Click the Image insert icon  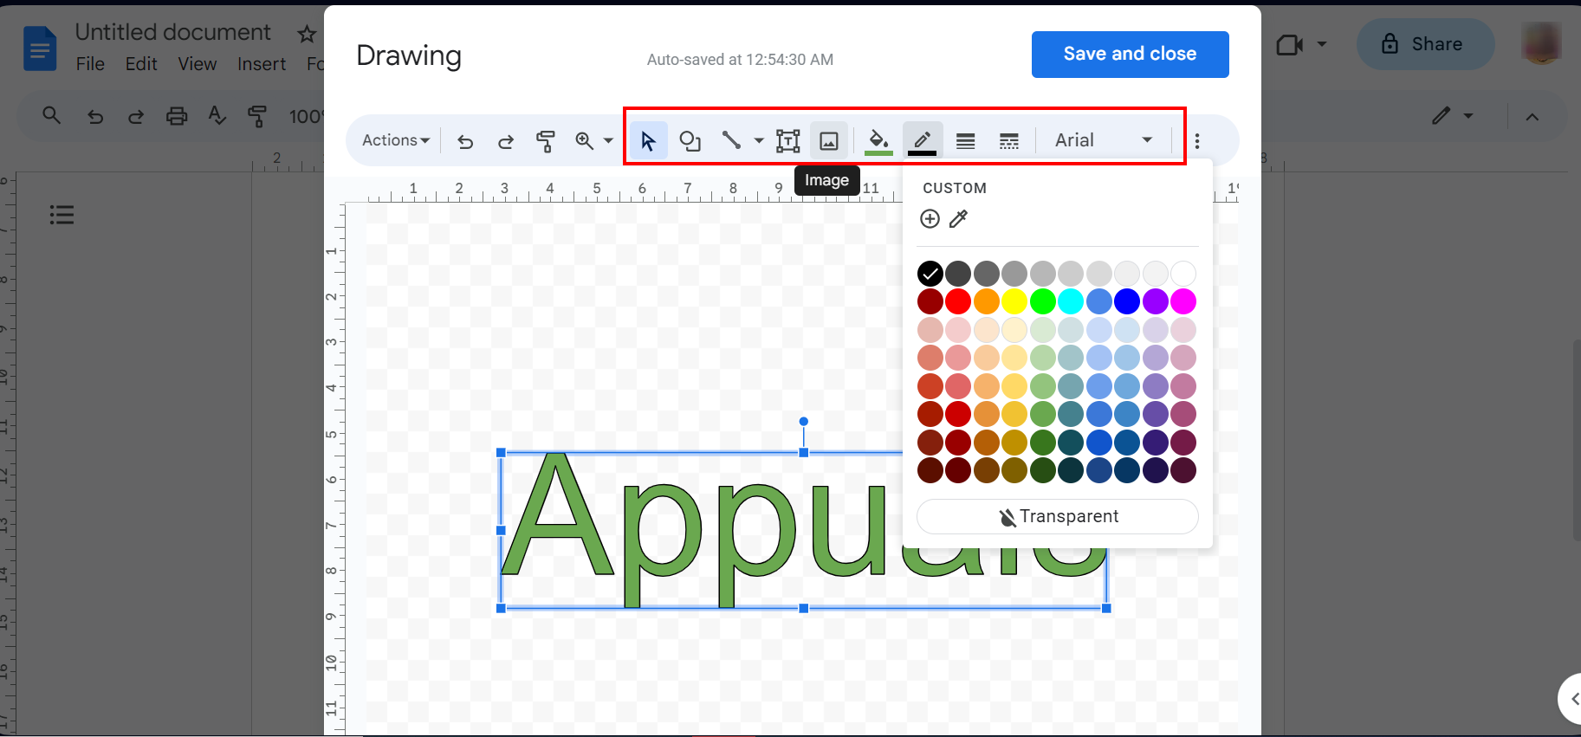(829, 140)
